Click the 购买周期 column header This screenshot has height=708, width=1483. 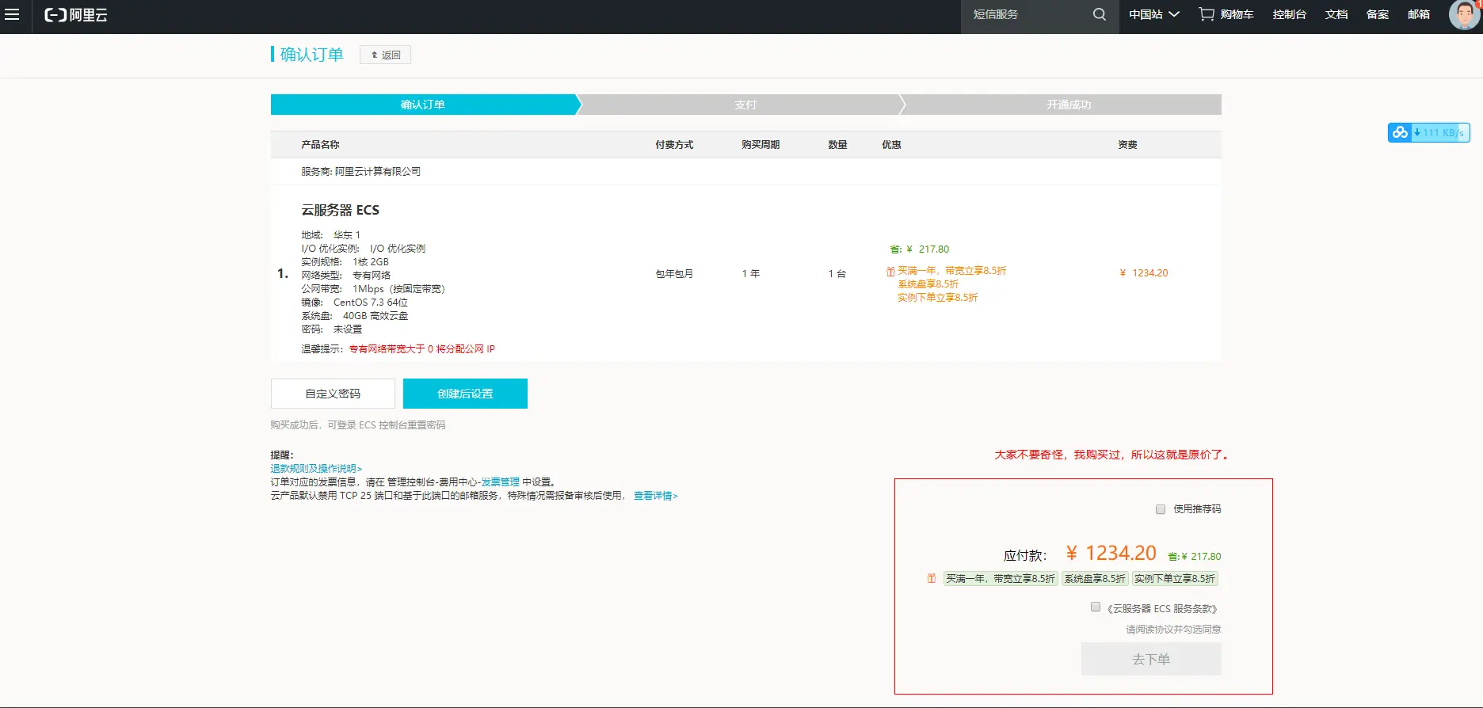761,145
